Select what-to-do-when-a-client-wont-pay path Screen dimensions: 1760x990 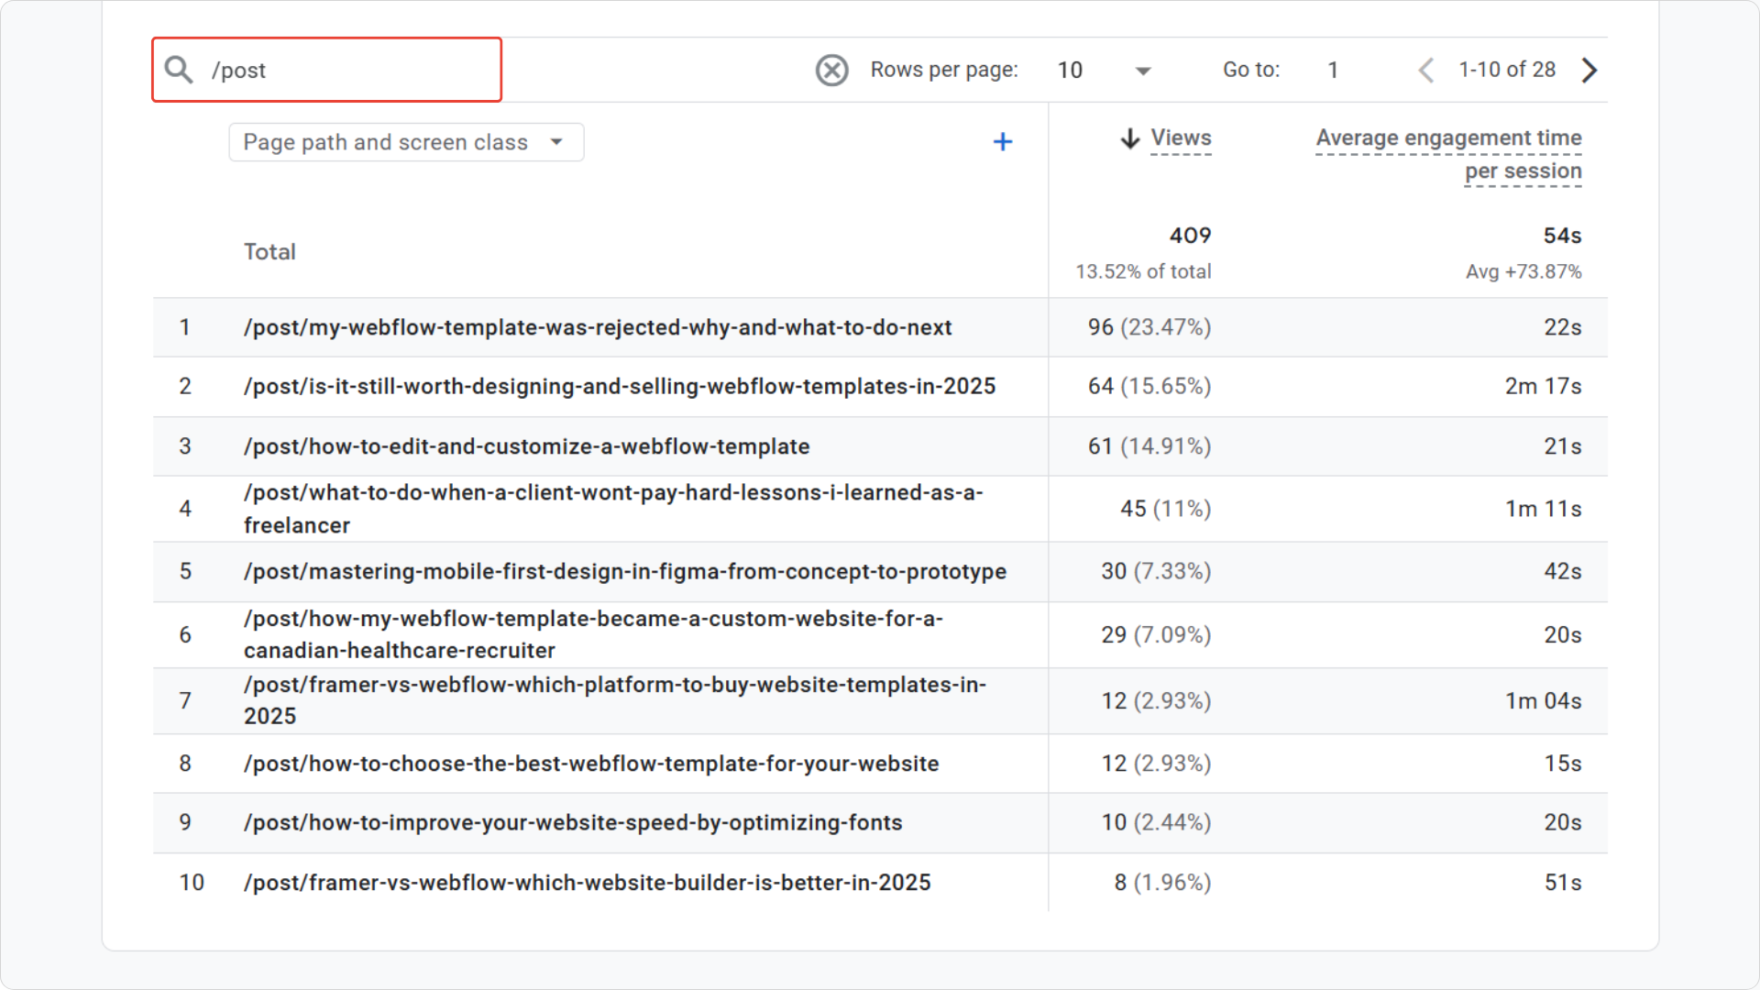coord(613,509)
